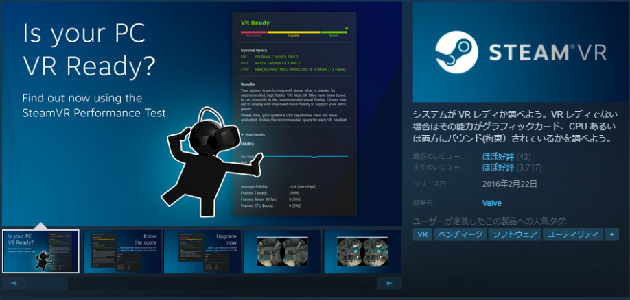Select the "Upgrade now" thumbnail
Viewport: 630px width, 300px height.
tap(202, 251)
